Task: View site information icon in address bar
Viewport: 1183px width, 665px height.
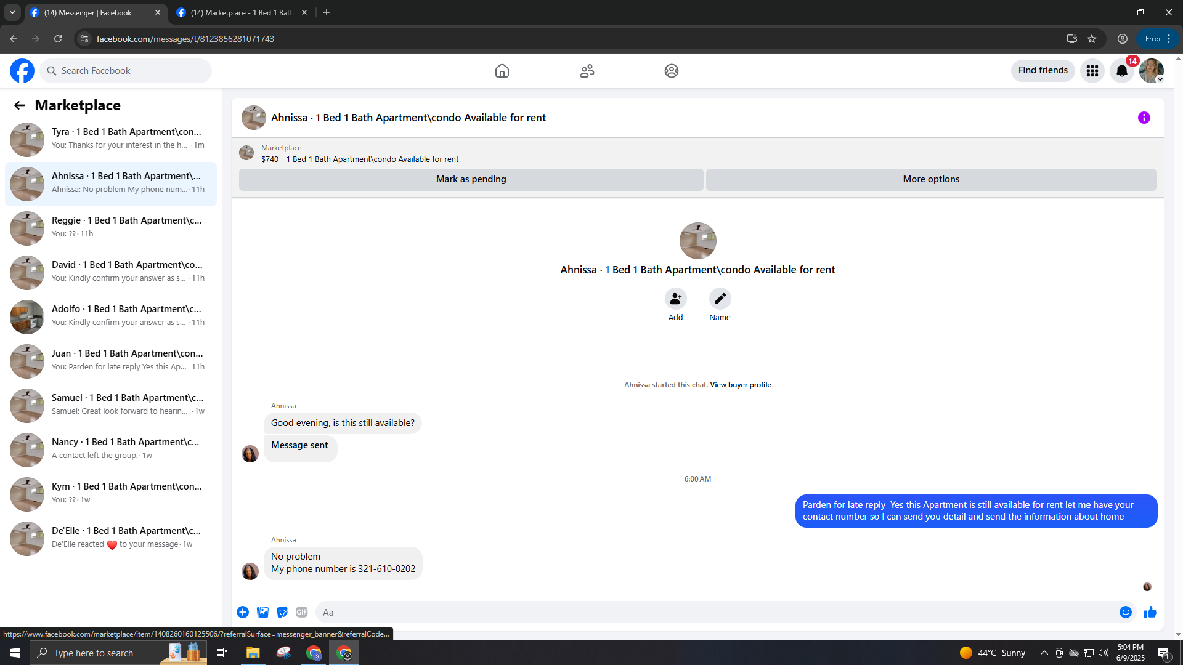Action: 84,39
